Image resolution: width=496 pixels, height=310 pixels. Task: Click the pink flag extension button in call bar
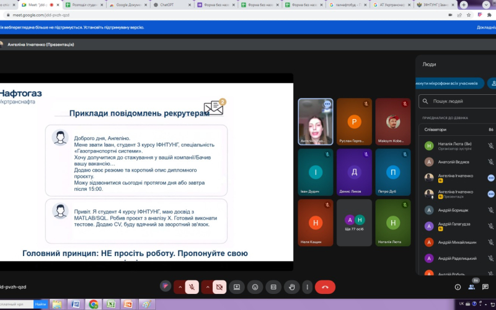166,286
